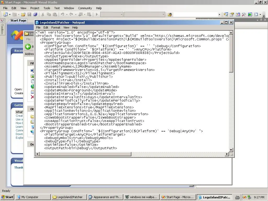This screenshot has height=201, width=268.
Task: Open the Other Windows dropdown arrow
Action: click(260, 15)
